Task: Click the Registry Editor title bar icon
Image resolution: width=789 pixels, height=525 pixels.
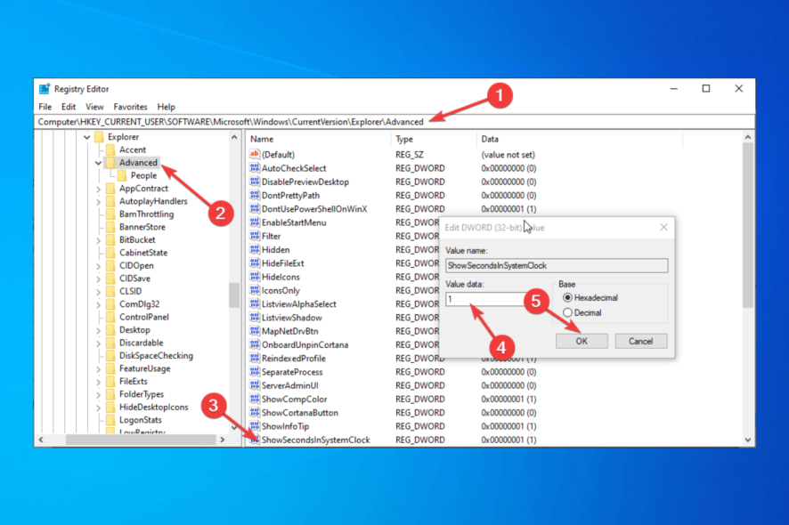Action: pos(45,88)
